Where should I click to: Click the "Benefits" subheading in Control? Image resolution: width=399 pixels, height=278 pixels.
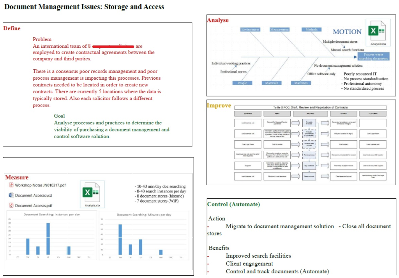tap(219, 248)
